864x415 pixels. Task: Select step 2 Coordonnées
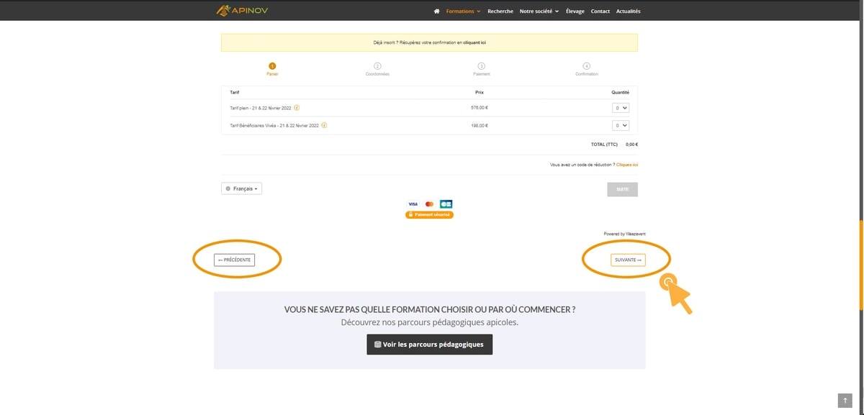pyautogui.click(x=377, y=66)
